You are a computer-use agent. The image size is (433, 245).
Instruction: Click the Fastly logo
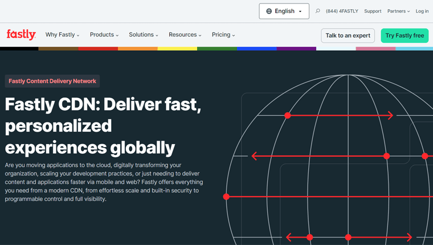[x=21, y=35]
